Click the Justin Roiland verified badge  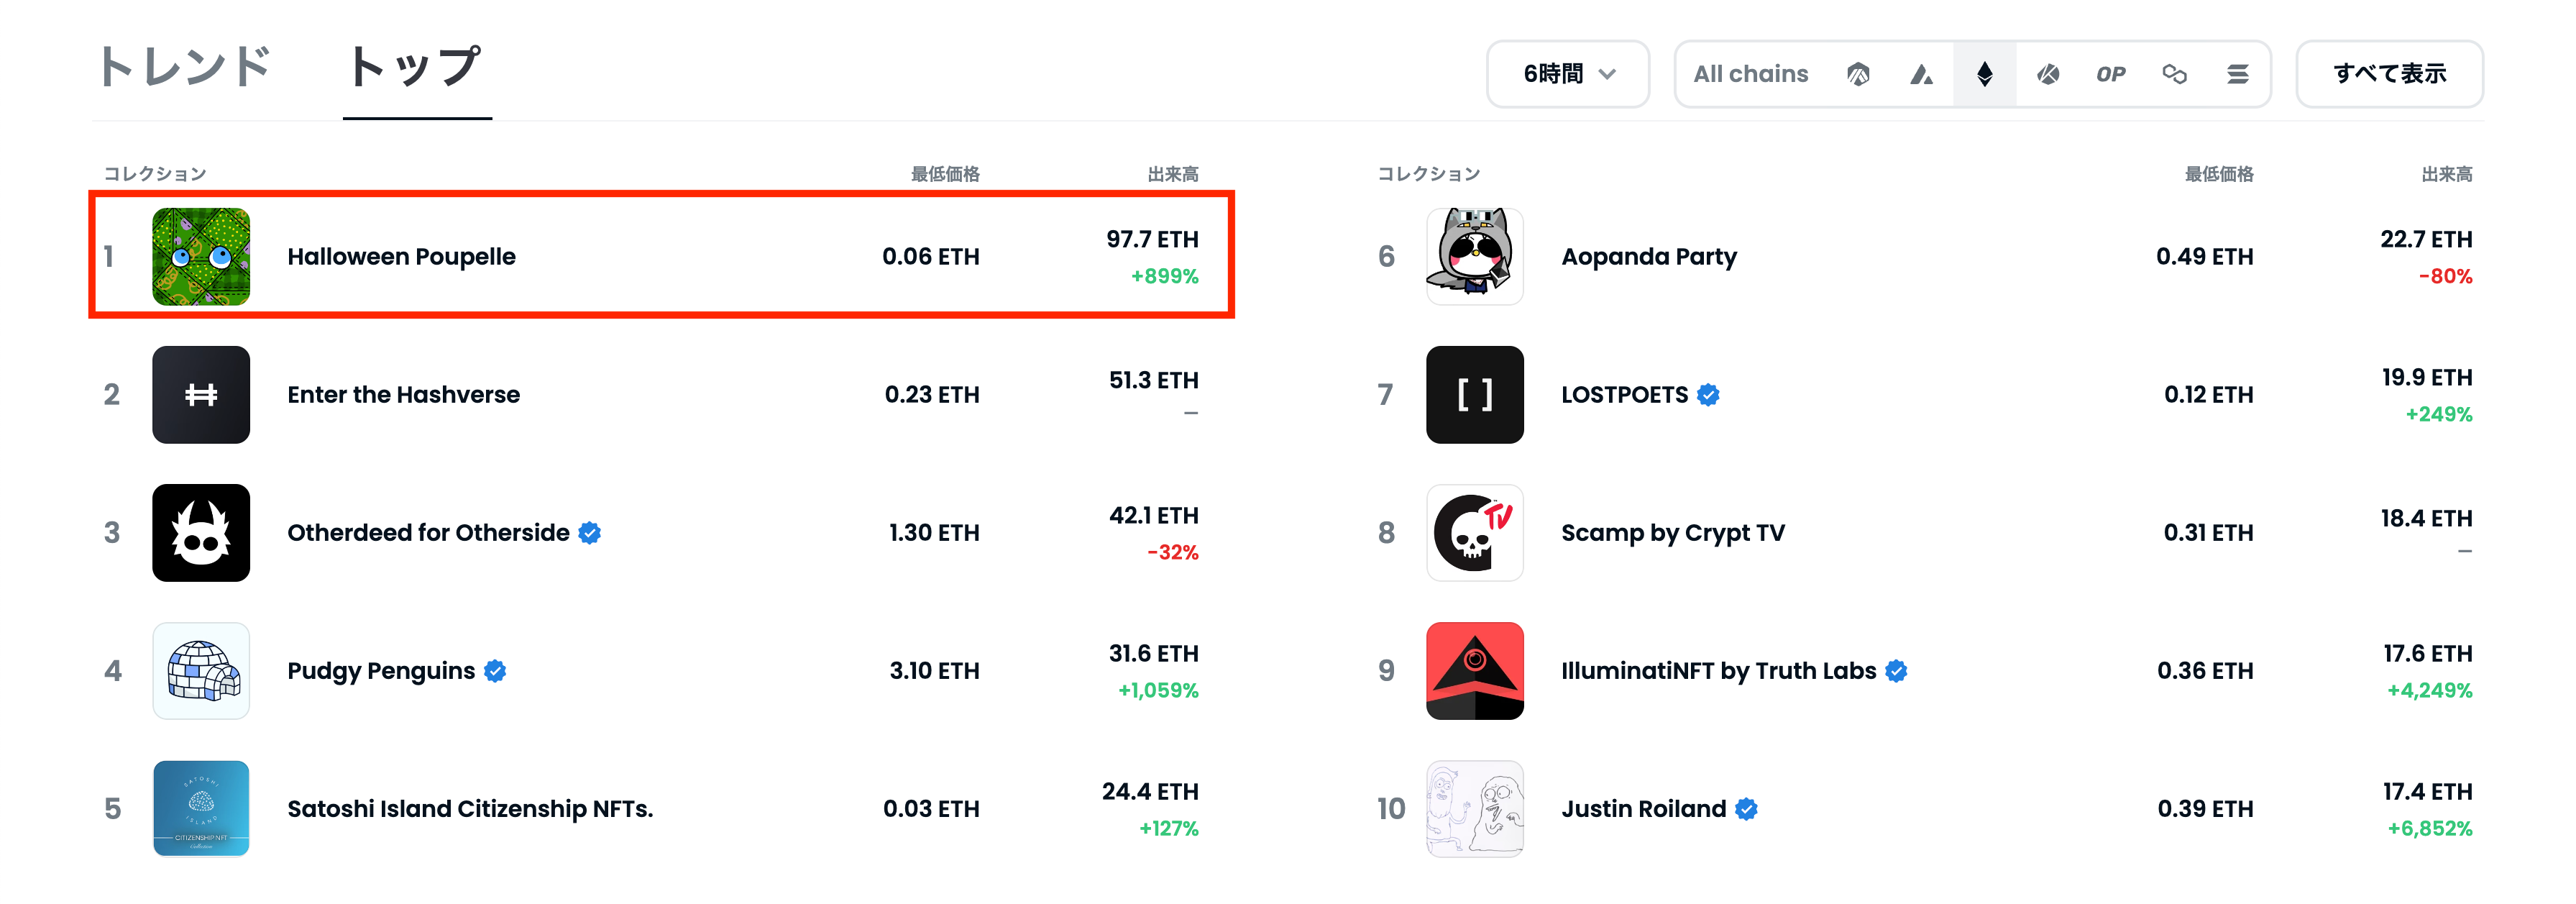click(x=1745, y=809)
